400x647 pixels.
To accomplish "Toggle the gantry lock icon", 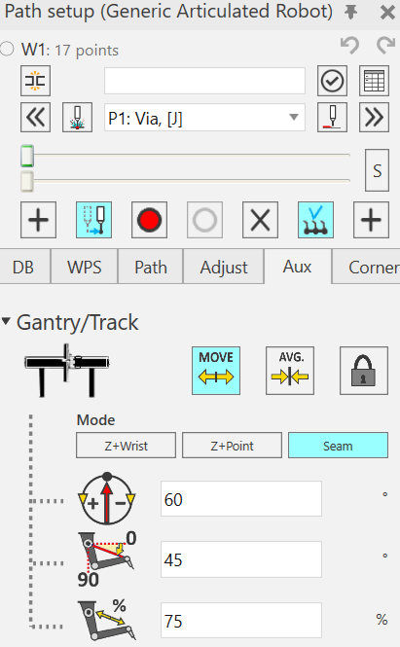I will point(364,371).
